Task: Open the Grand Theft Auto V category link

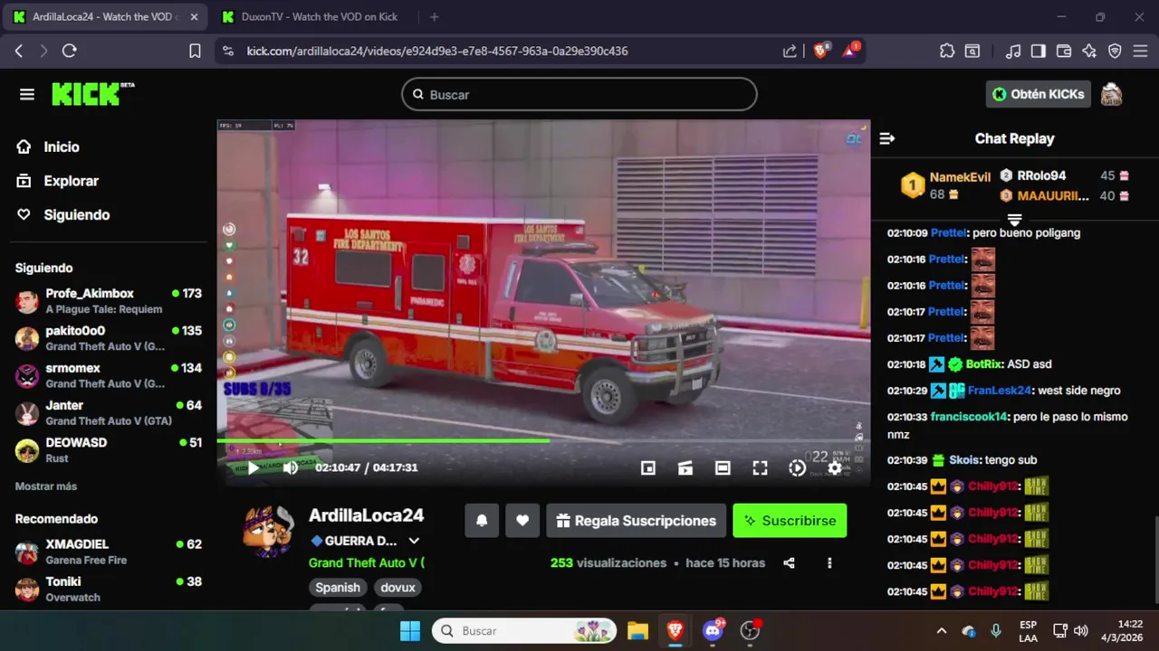Action: 367,562
